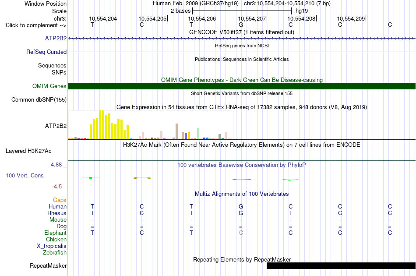Open the 100 Vert. Cons track label
416x276 pixels.
pyautogui.click(x=25, y=175)
